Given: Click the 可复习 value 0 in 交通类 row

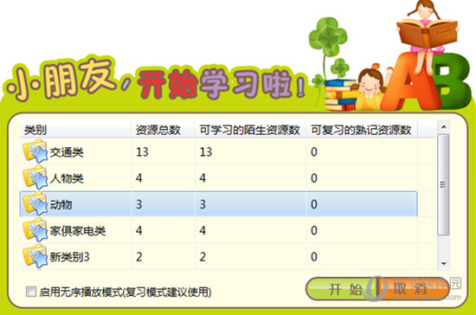Looking at the screenshot, I should pyautogui.click(x=314, y=151).
